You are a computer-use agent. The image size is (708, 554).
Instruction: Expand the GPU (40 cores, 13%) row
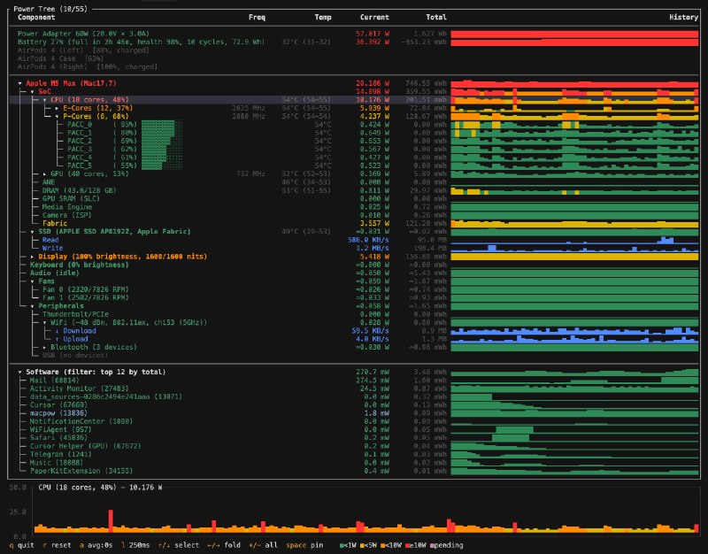[x=45, y=173]
